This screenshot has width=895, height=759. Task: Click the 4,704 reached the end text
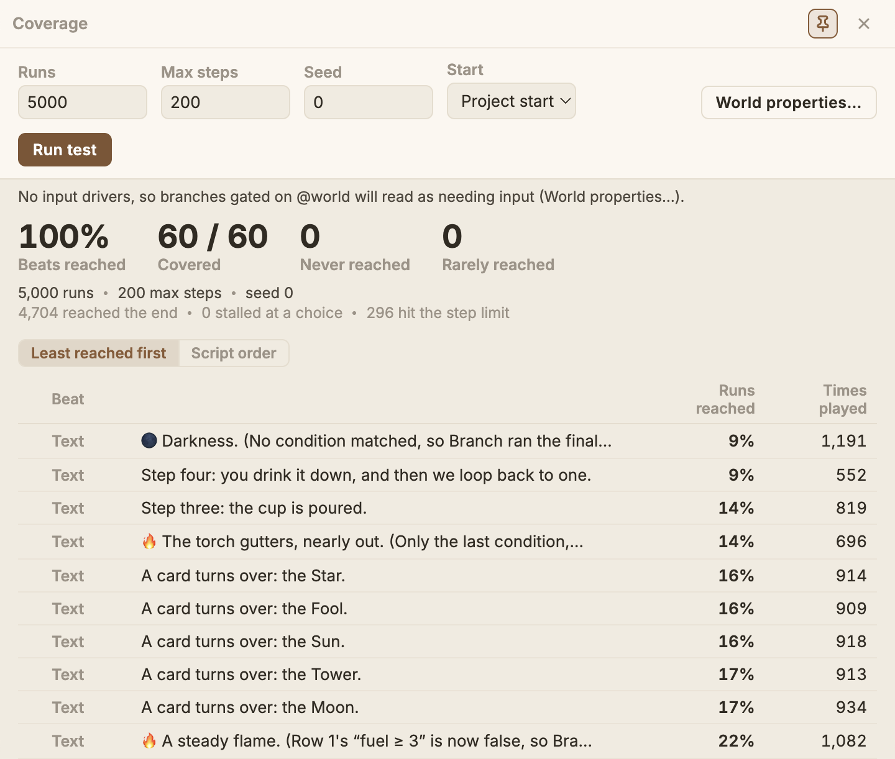click(98, 313)
